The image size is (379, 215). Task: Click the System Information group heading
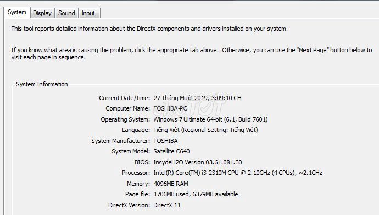tap(42, 84)
